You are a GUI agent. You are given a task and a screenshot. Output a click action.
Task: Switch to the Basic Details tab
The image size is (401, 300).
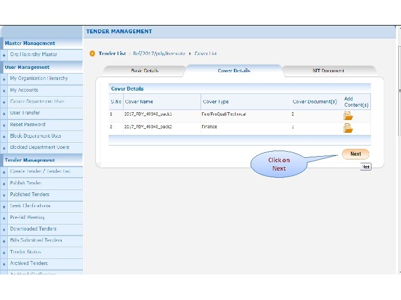coord(145,71)
